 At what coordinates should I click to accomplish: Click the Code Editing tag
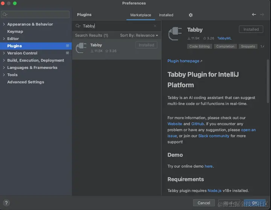pos(199,46)
